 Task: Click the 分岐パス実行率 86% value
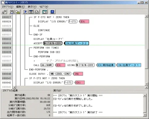point(48,105)
